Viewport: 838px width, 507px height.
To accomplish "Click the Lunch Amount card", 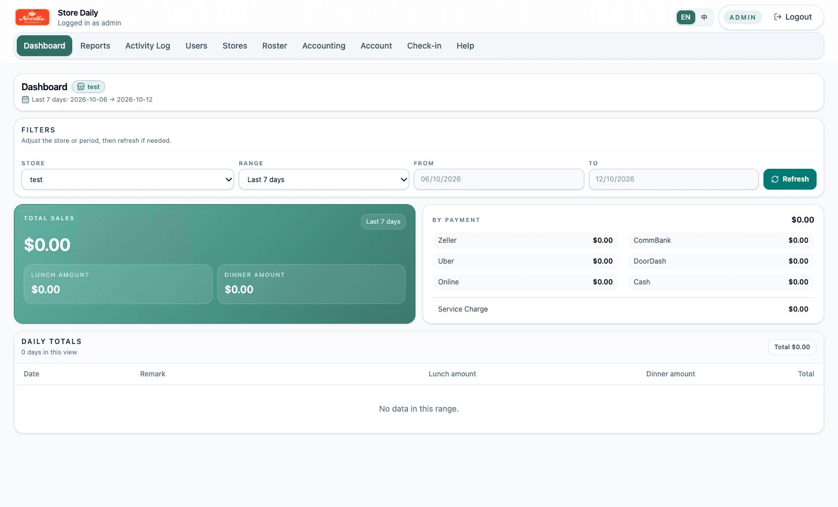I will pyautogui.click(x=118, y=284).
